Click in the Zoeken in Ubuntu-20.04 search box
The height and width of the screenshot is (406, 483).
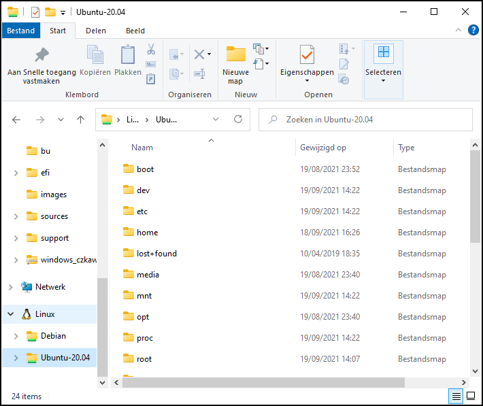click(365, 120)
